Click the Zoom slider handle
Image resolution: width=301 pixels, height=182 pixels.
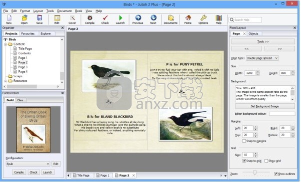(x=254, y=173)
